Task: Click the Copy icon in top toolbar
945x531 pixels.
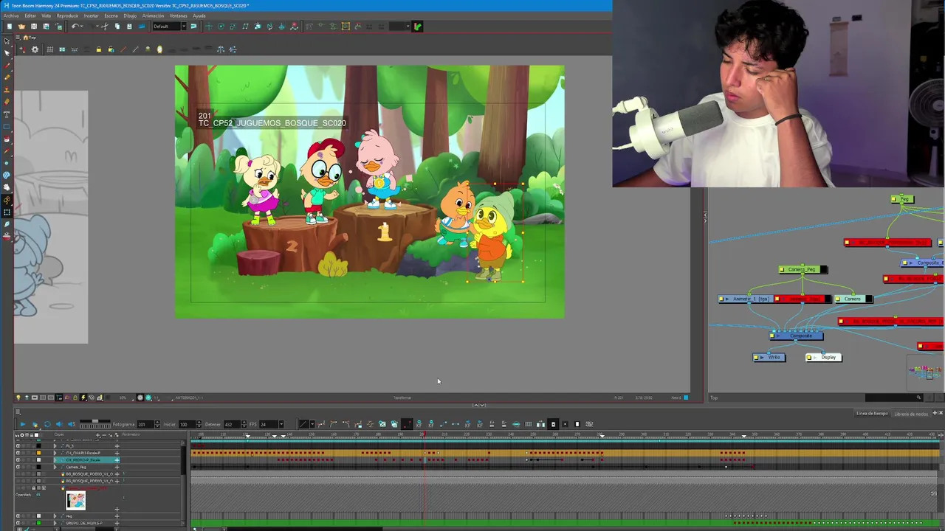Action: (x=117, y=27)
